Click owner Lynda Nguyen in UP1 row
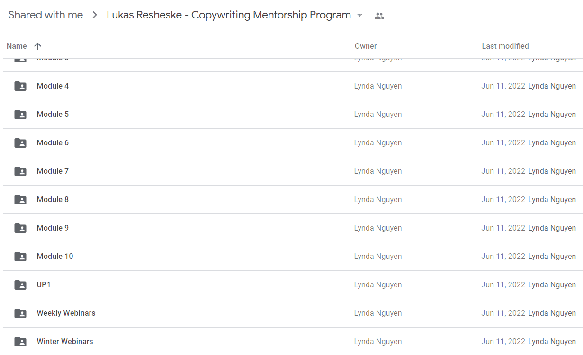The height and width of the screenshot is (355, 583). point(378,284)
